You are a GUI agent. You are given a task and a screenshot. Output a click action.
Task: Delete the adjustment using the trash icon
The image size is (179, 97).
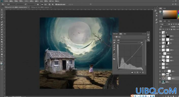143,72
